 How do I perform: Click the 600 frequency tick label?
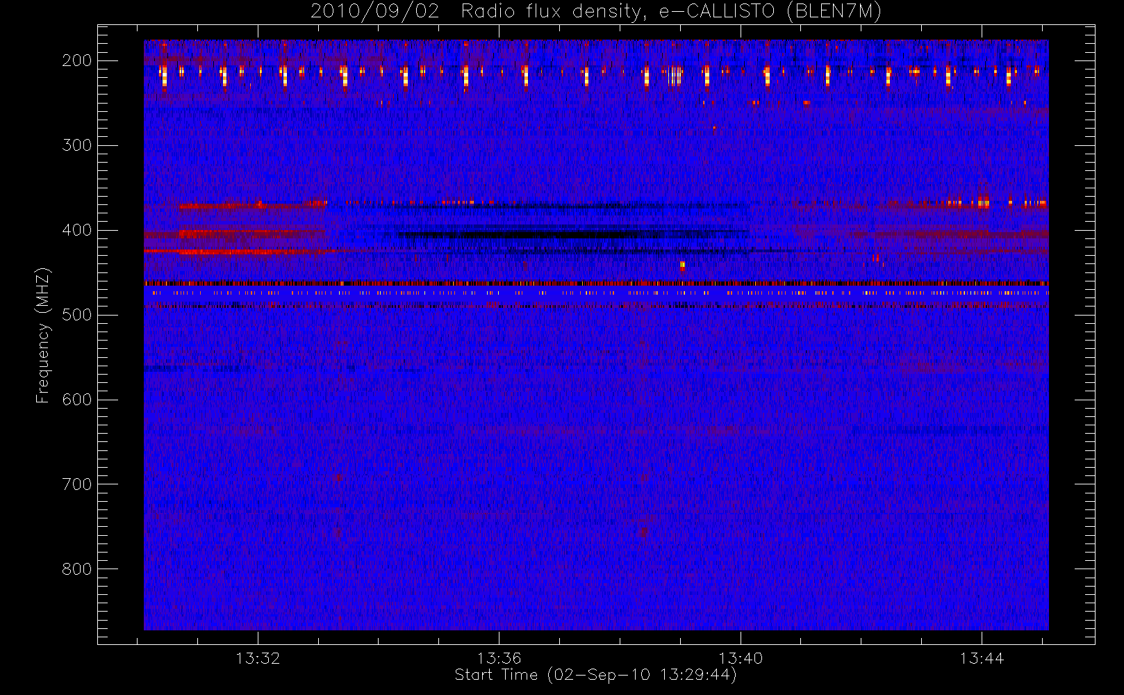point(76,400)
